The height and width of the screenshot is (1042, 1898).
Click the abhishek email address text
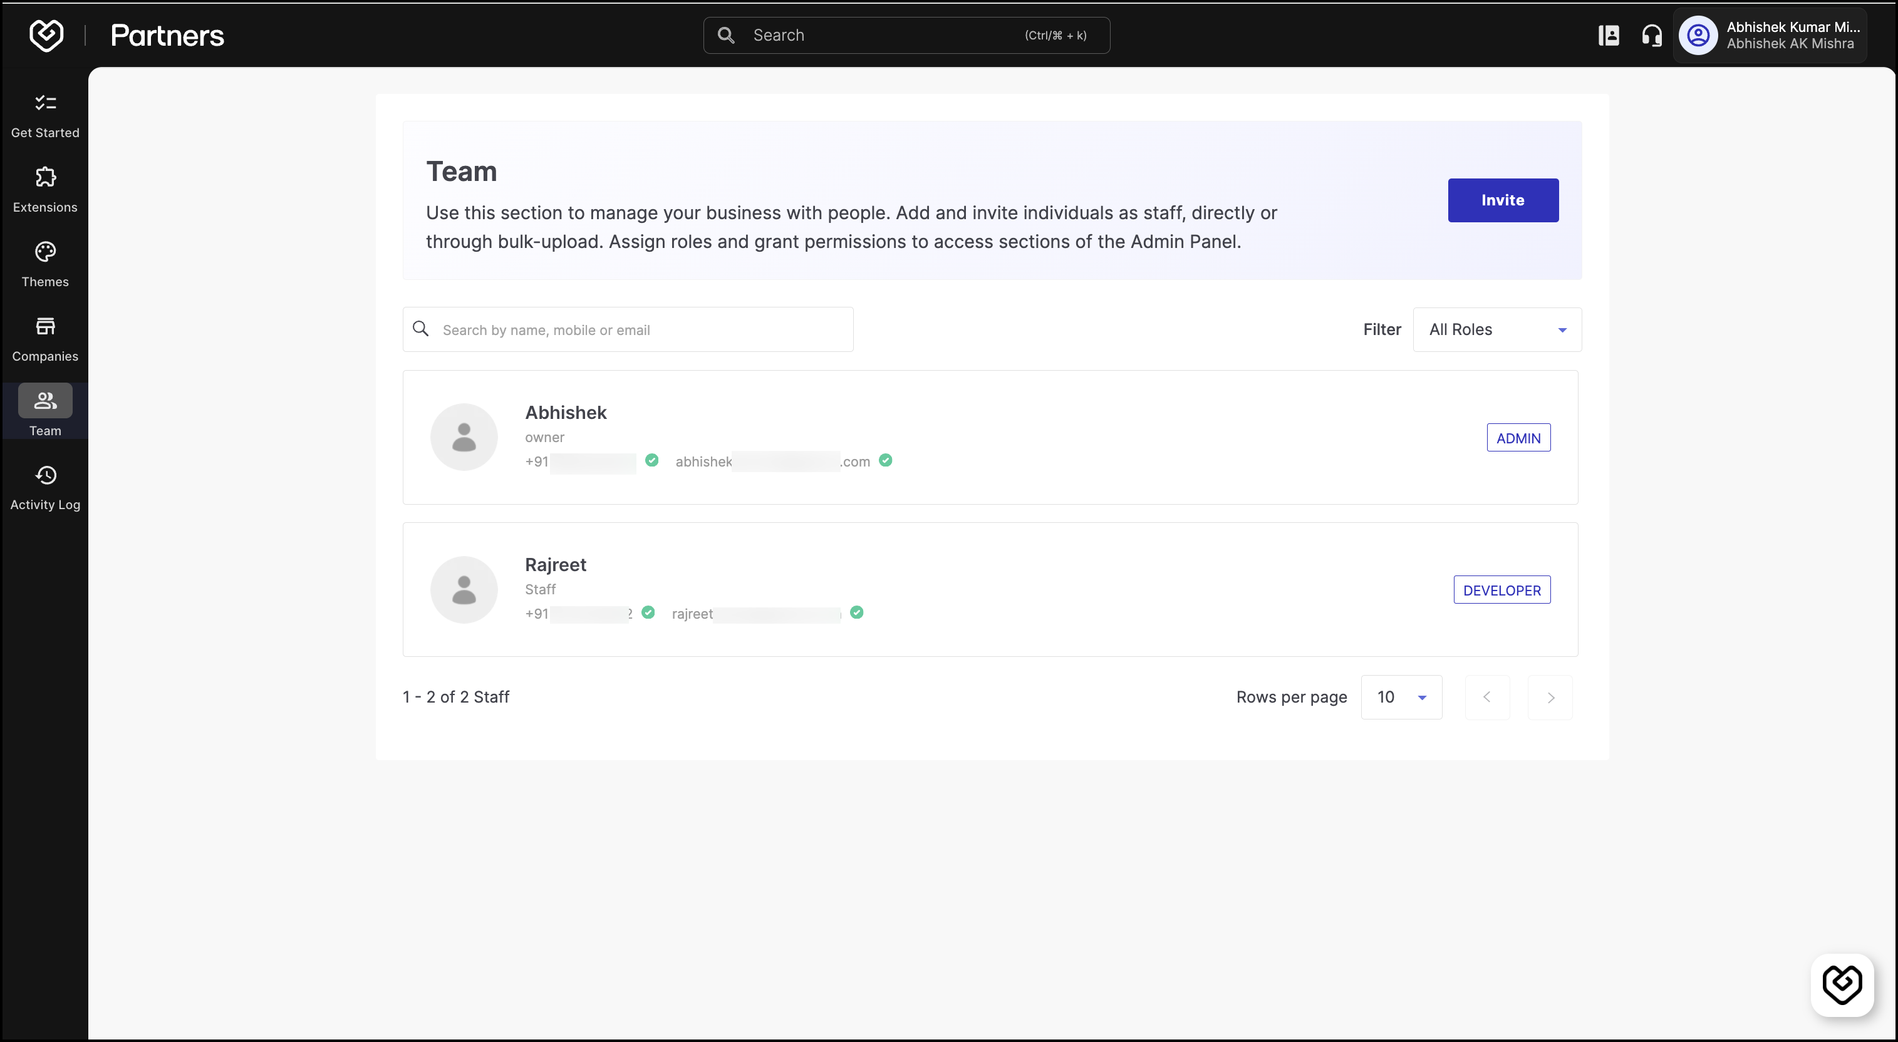(x=773, y=462)
